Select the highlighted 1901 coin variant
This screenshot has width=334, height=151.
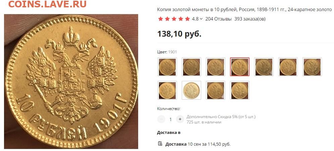click(240, 67)
